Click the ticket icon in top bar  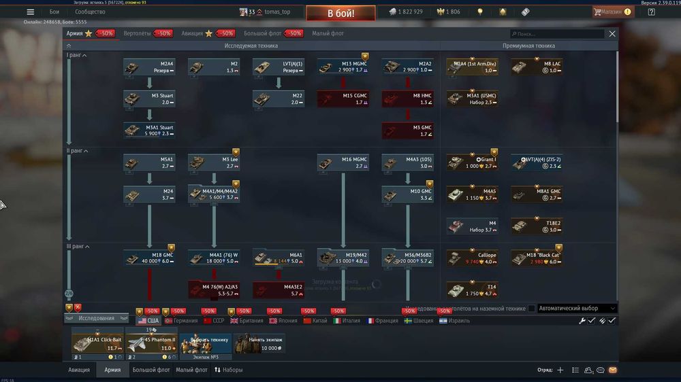pyautogui.click(x=526, y=12)
